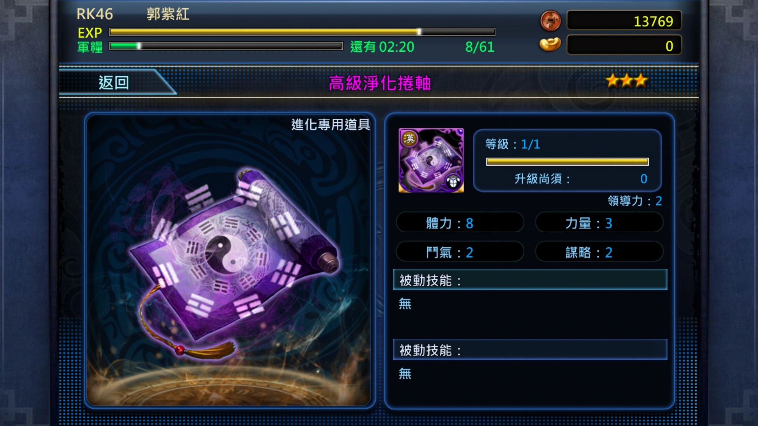This screenshot has width=758, height=426.
Task: Click the 返回 back button
Action: pos(114,82)
